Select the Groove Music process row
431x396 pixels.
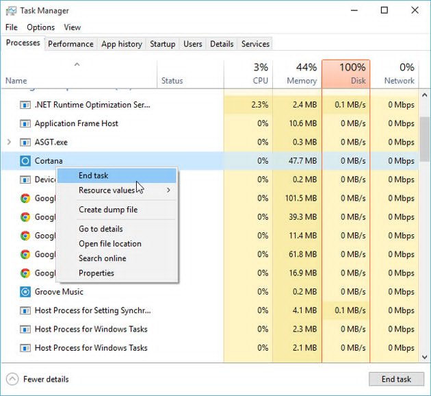(x=210, y=292)
